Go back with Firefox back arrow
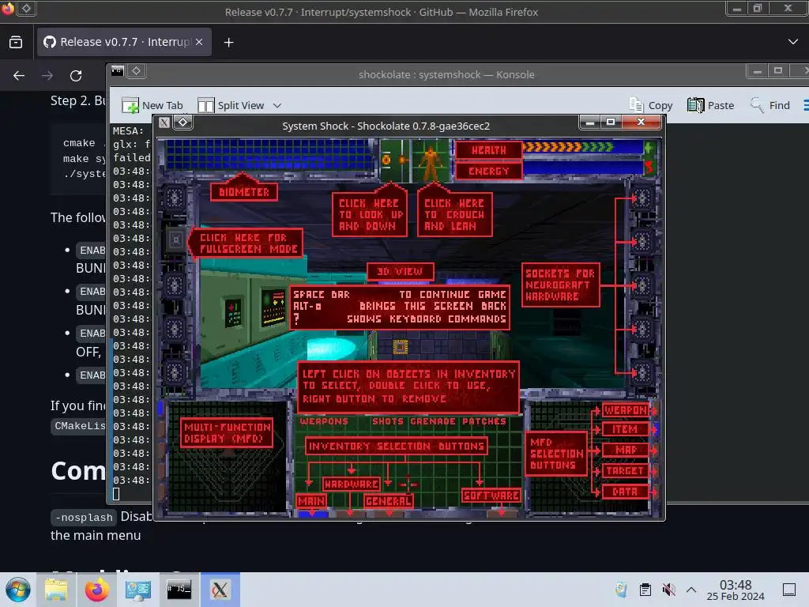Viewport: 809px width, 607px height. point(19,76)
